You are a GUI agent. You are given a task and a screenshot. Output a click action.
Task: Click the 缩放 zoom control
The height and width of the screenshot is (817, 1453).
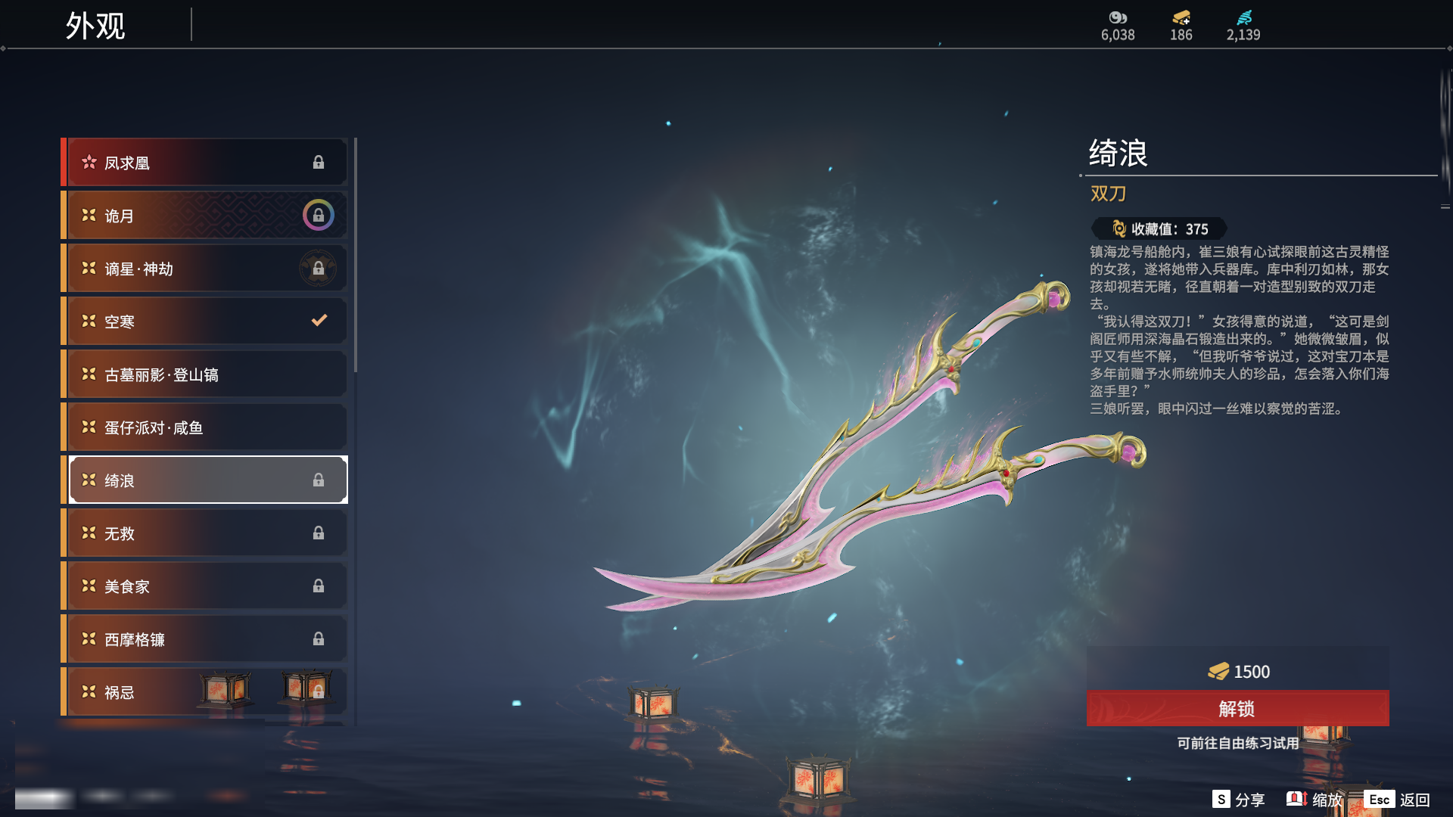pos(1315,800)
